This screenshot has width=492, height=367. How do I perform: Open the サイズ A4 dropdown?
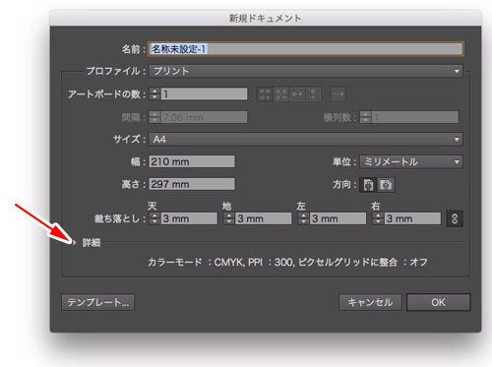(306, 140)
